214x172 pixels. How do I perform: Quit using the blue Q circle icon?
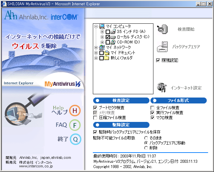(x=75, y=139)
